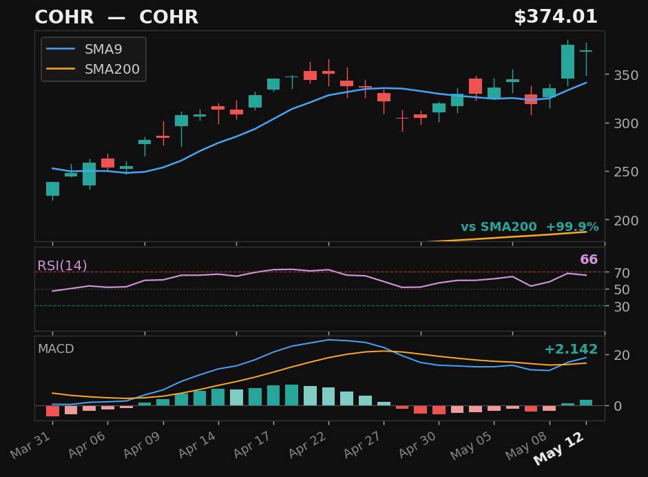Click the May 05 date label
Viewport: 648px width, 477px height.
pos(471,445)
